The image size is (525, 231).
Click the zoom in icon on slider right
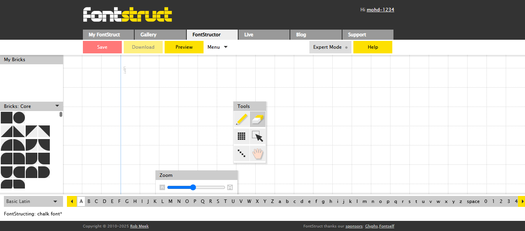pos(230,187)
